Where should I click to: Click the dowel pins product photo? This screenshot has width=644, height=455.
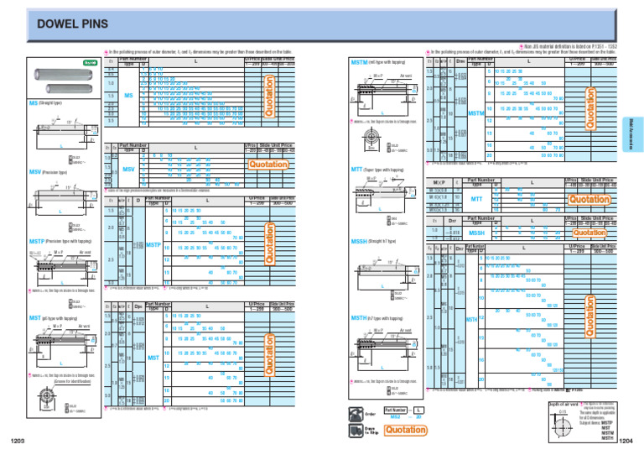tap(64, 81)
